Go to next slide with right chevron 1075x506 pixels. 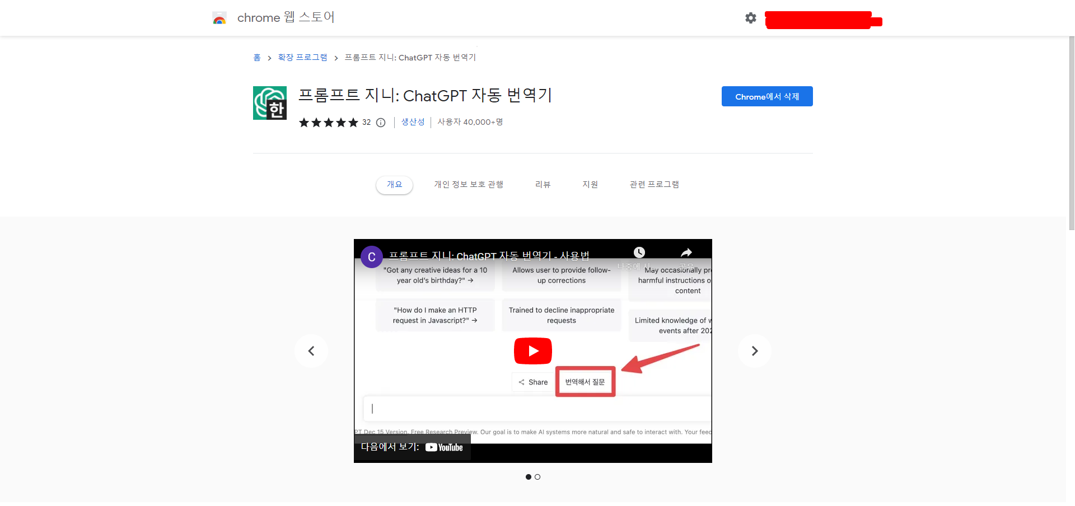[755, 351]
